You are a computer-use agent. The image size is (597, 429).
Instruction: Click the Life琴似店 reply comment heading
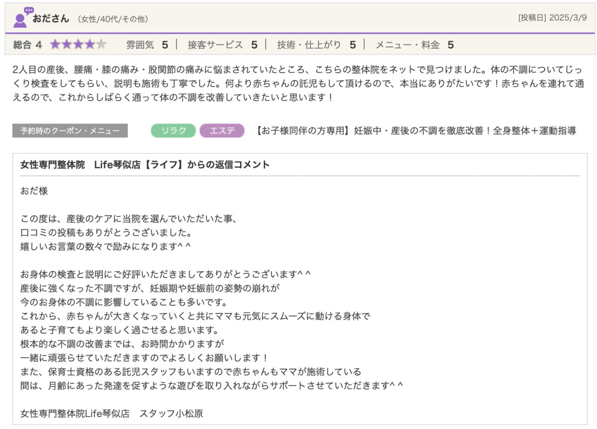145,165
